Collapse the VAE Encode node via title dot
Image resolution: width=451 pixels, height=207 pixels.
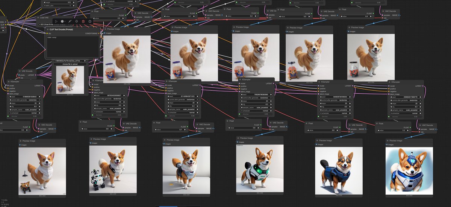[x=20, y=71]
